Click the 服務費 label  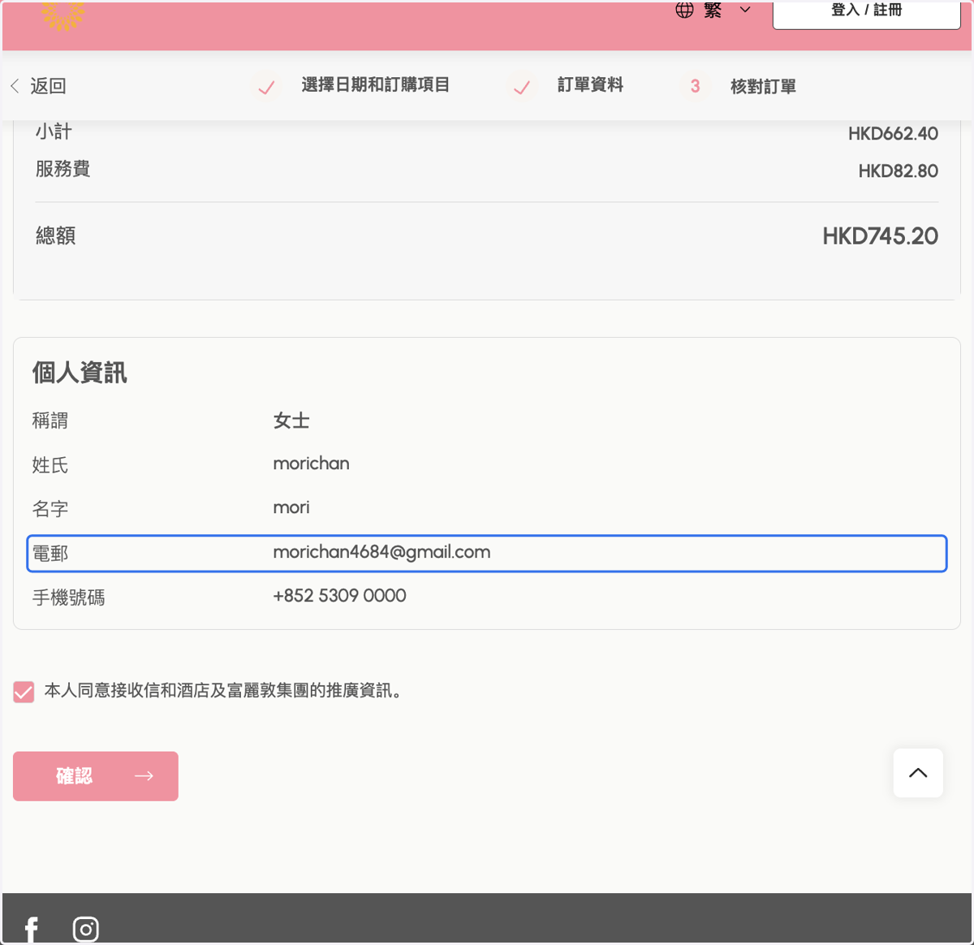62,169
